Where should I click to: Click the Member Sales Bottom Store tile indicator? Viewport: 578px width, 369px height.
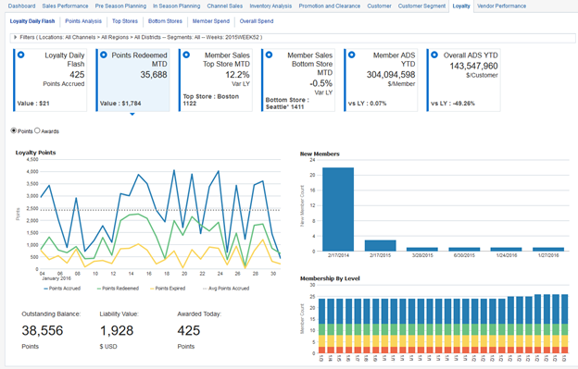tap(269, 55)
